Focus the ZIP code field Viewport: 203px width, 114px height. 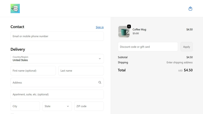89,106
